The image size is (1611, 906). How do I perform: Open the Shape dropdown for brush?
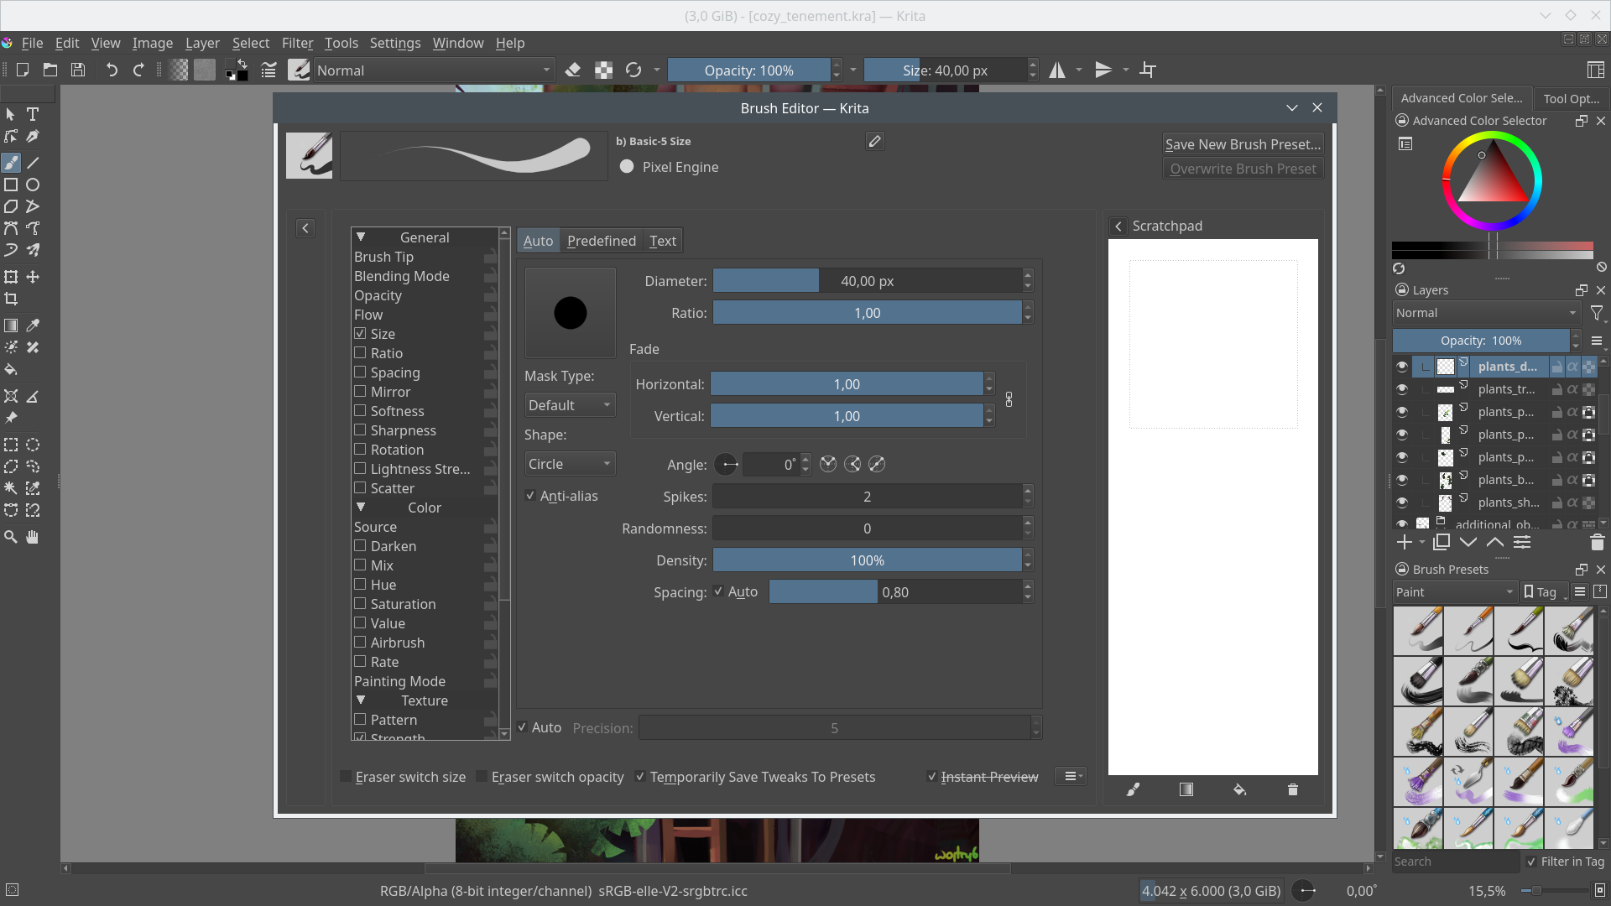[567, 462]
